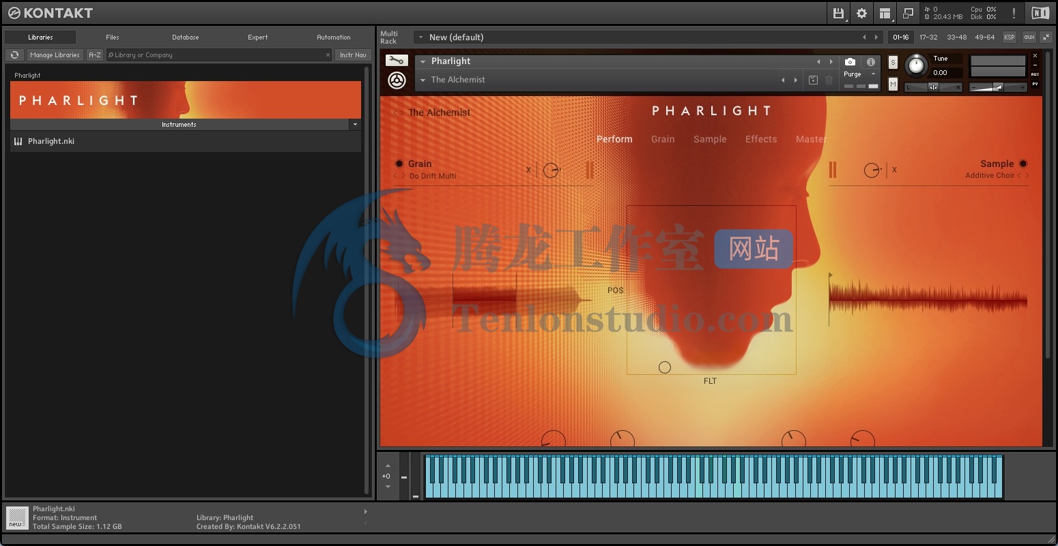The width and height of the screenshot is (1058, 546).
Task: Click the instrument volume slider
Action: click(x=998, y=87)
